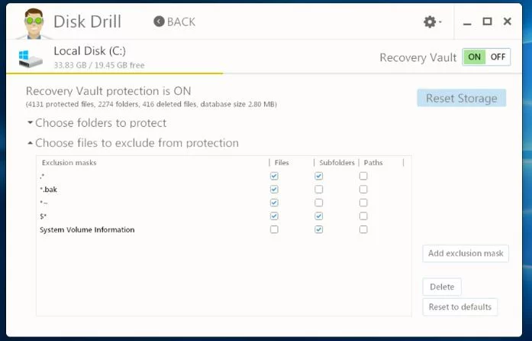Image resolution: width=532 pixels, height=341 pixels.
Task: Select the $* exclusion mask row
Action: pyautogui.click(x=224, y=216)
